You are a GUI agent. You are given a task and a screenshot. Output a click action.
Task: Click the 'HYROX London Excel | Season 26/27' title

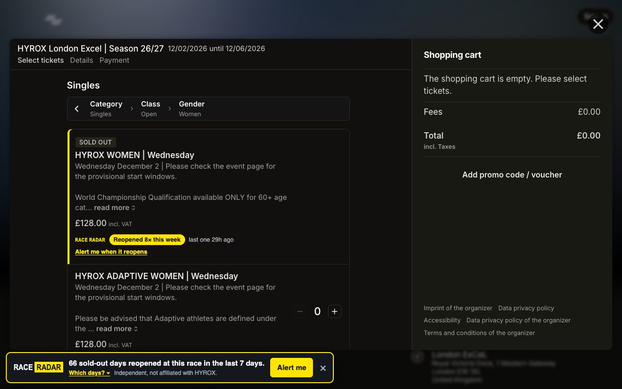pos(90,49)
